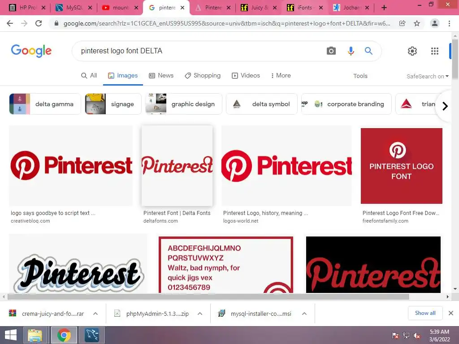
Task: Open File Explorer from the taskbar
Action: point(35,335)
